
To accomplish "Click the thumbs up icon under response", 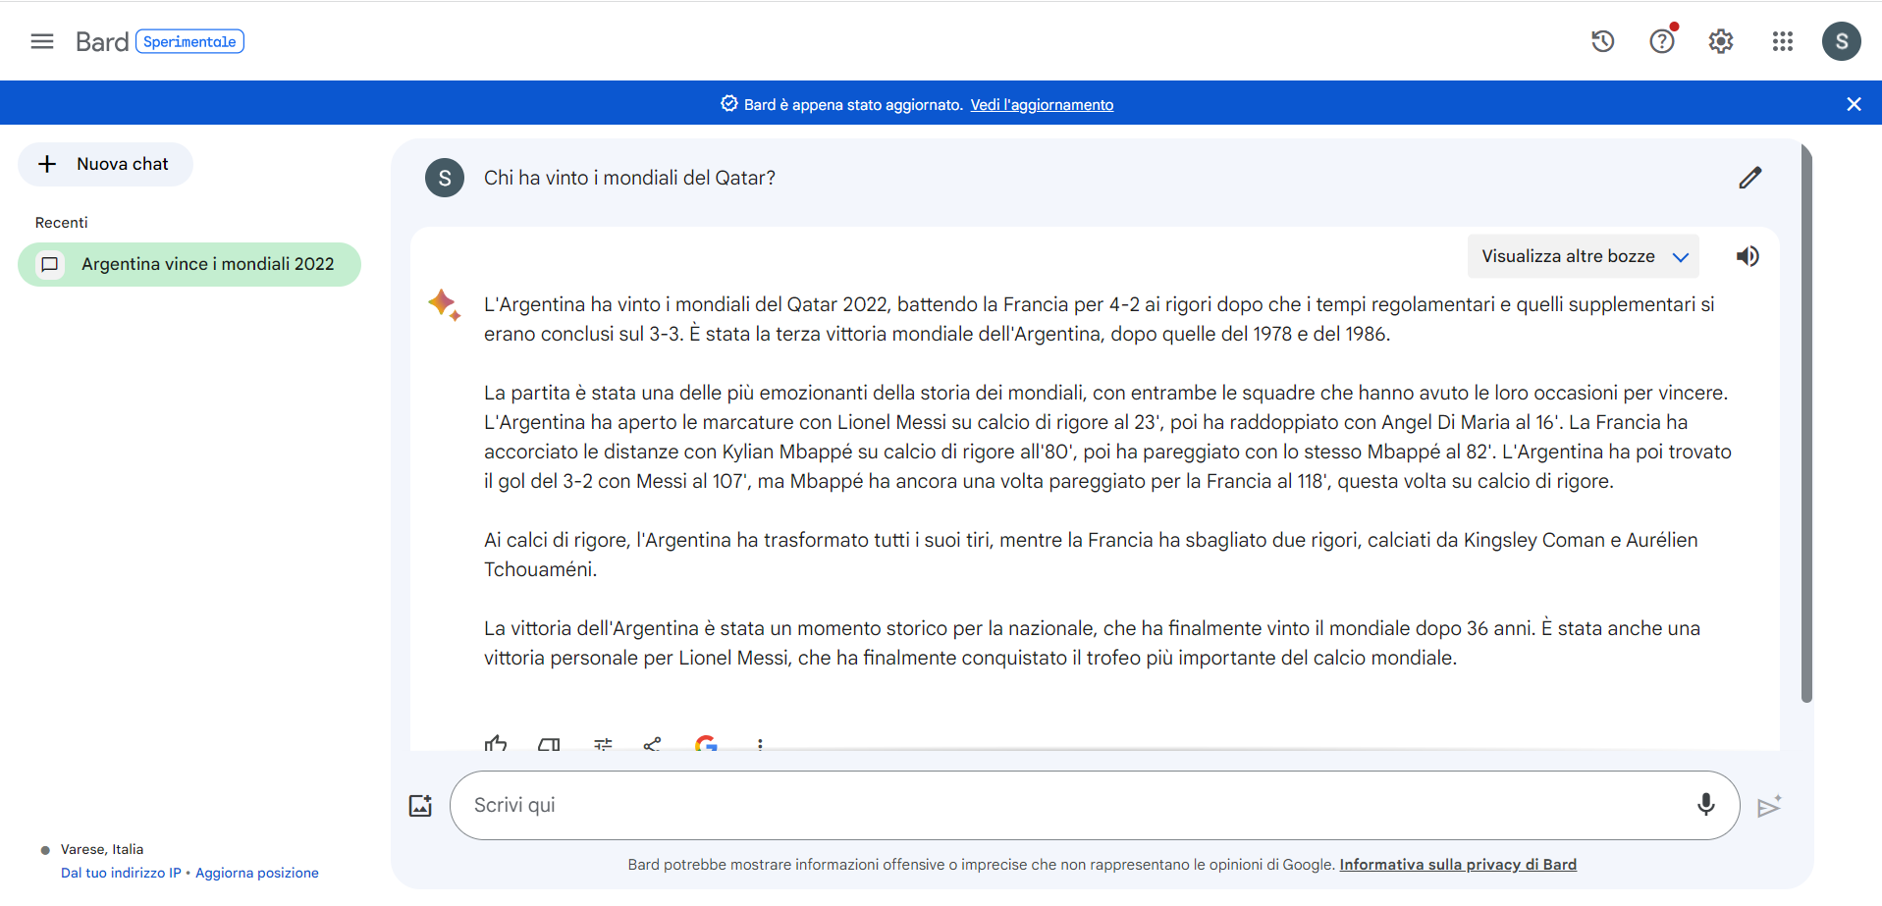I will click(x=496, y=744).
